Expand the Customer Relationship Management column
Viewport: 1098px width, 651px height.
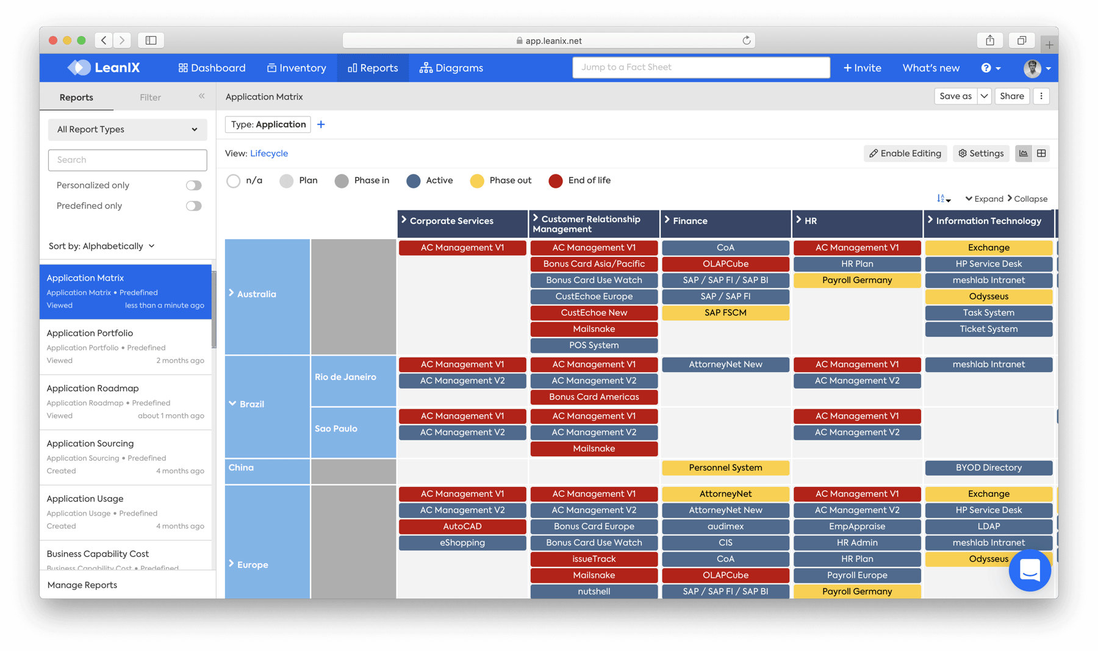coord(535,218)
